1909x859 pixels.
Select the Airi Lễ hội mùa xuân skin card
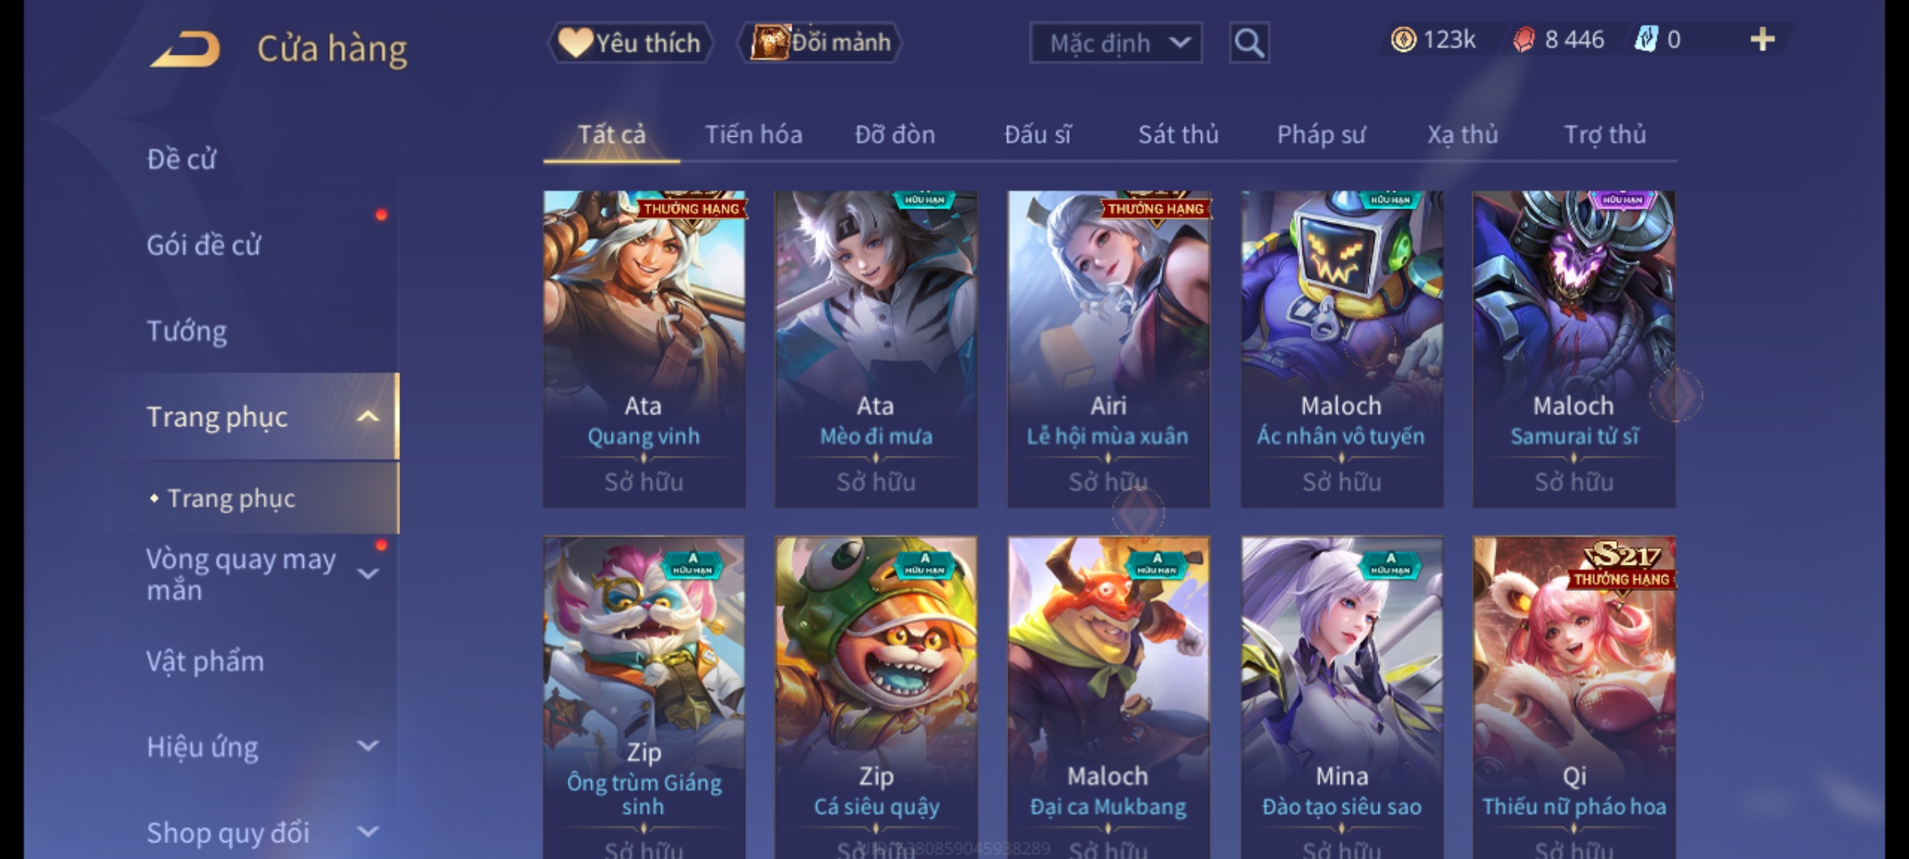[x=1108, y=348]
